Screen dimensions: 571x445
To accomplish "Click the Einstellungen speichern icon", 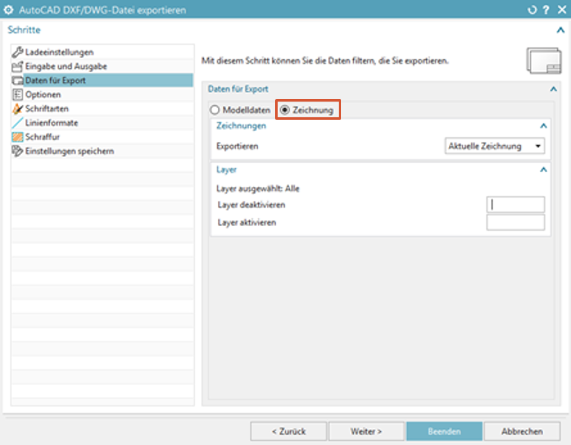I will click(x=18, y=151).
